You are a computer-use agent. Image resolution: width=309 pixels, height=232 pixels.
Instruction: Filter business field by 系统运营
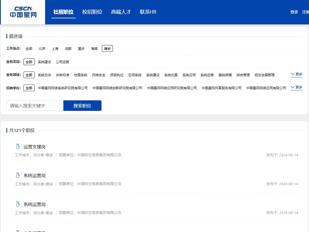click(207, 75)
